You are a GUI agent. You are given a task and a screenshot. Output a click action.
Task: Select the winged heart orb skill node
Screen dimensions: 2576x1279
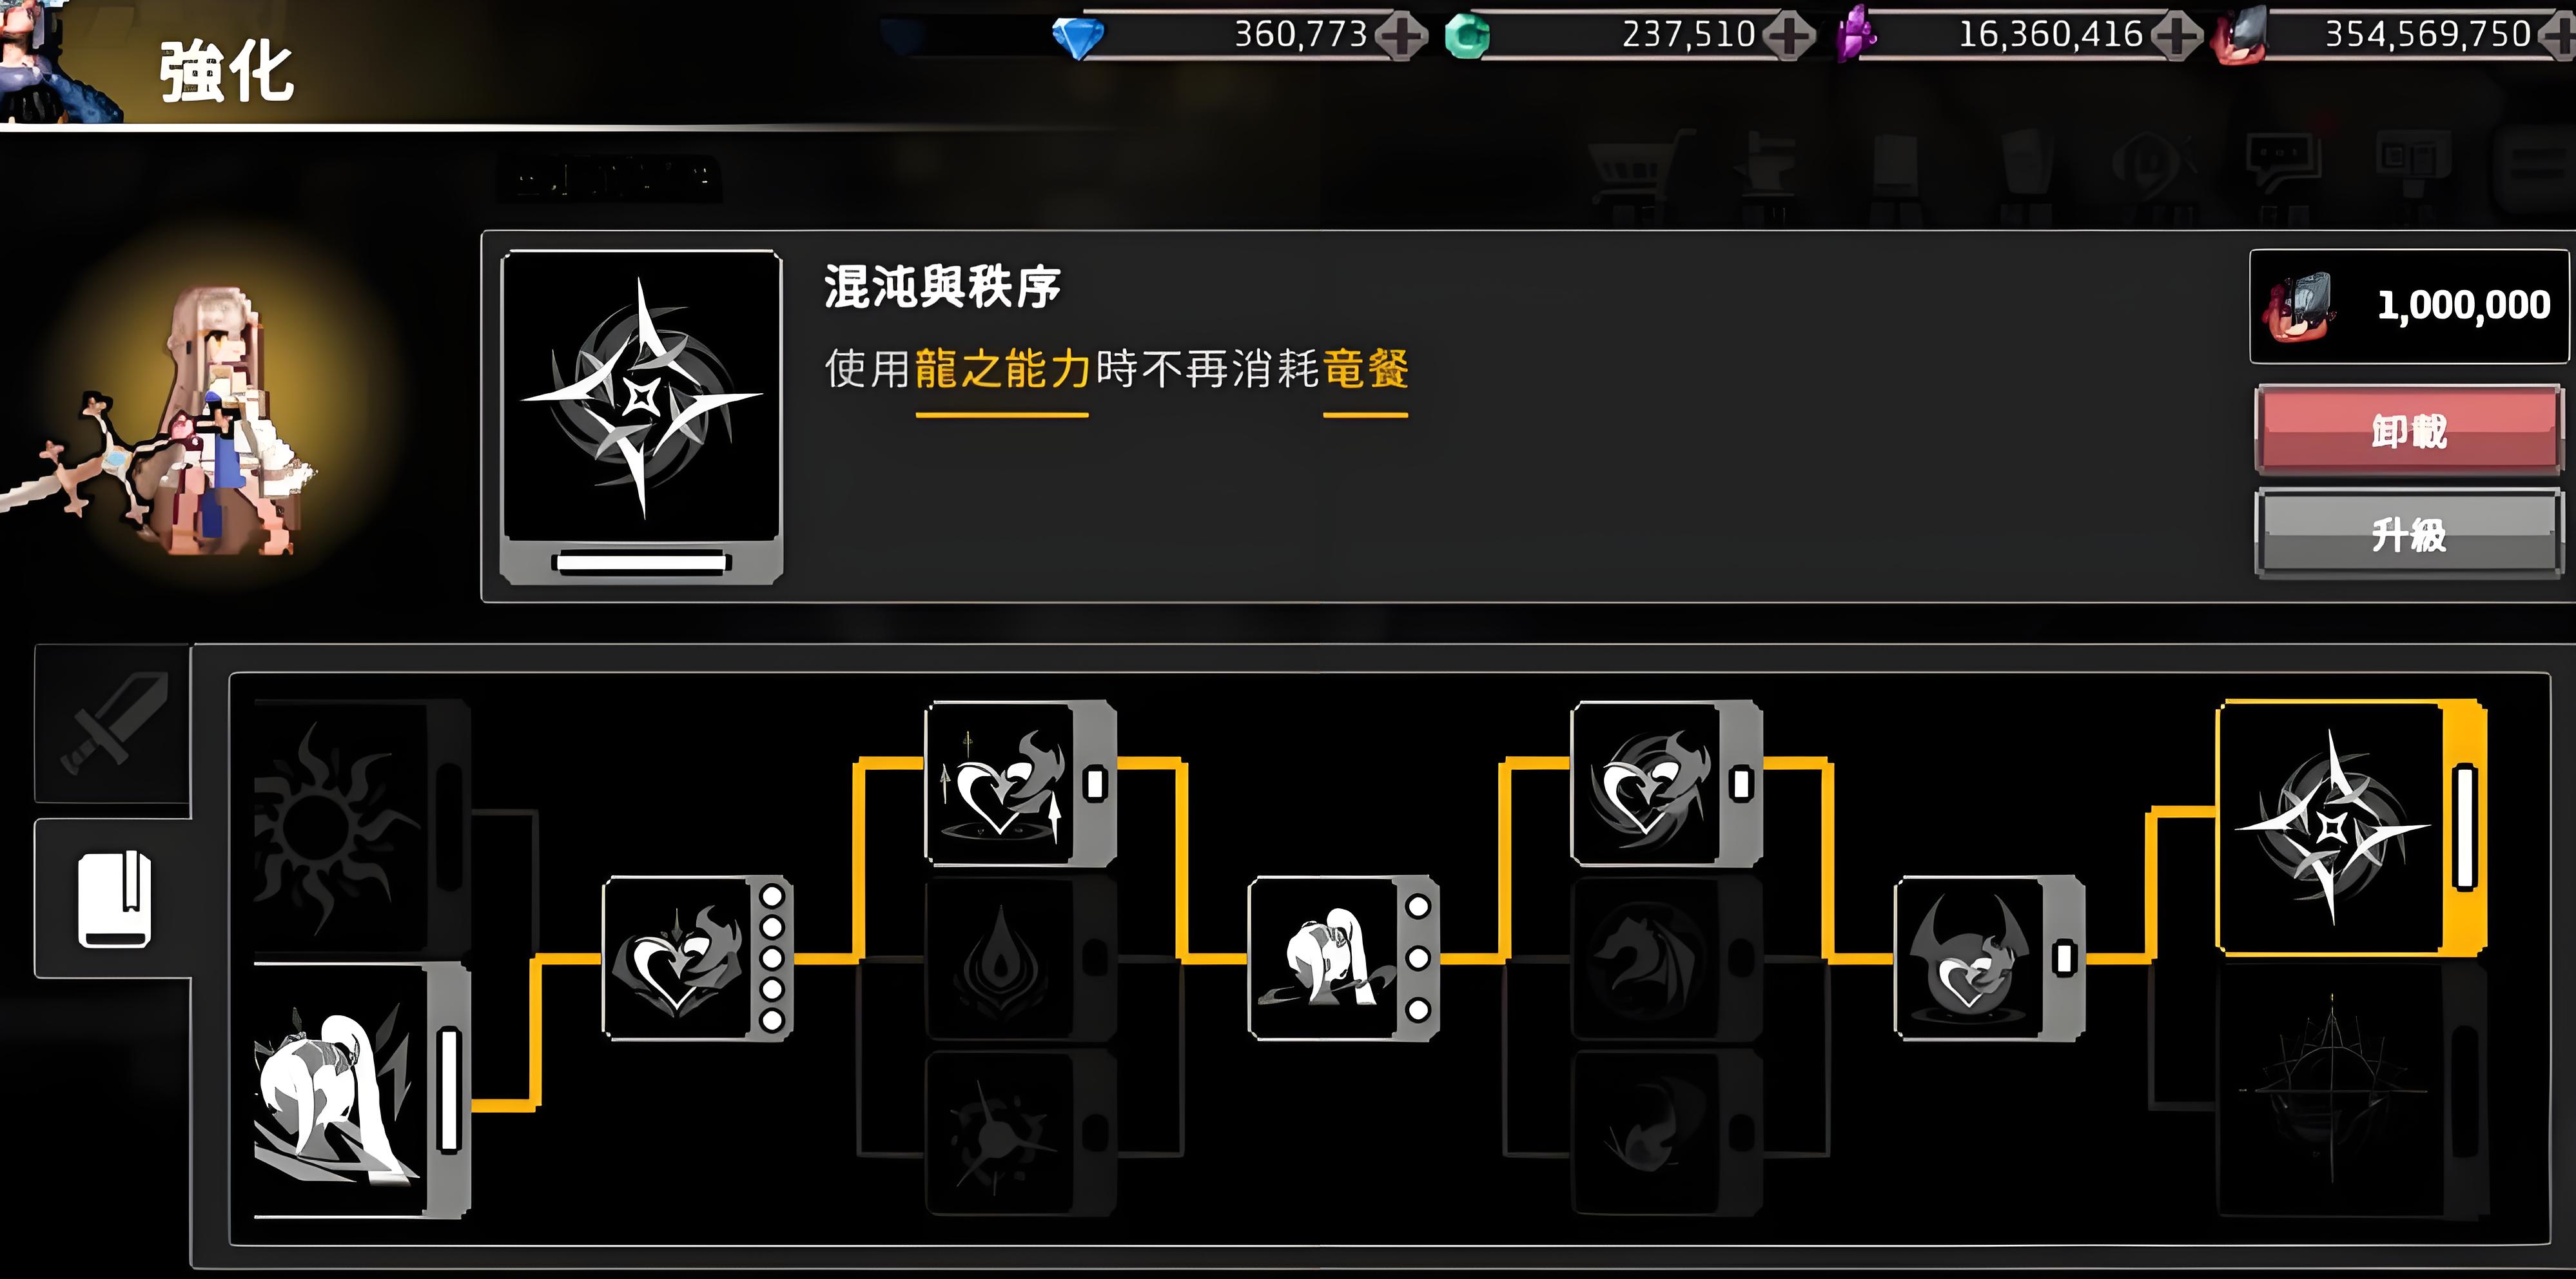pyautogui.click(x=1989, y=958)
